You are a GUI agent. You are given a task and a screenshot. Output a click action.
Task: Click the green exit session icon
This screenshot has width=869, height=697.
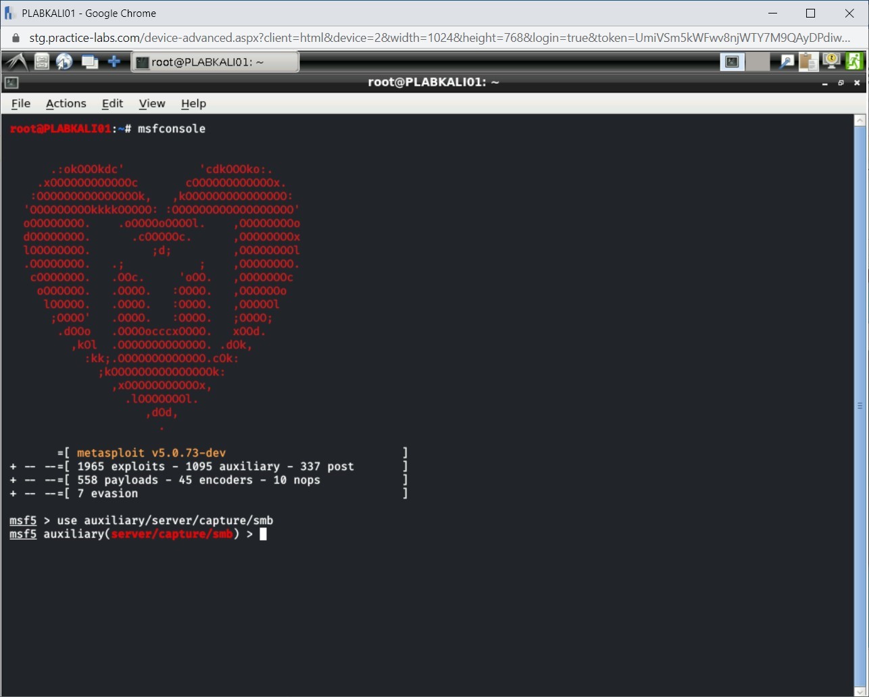[854, 61]
